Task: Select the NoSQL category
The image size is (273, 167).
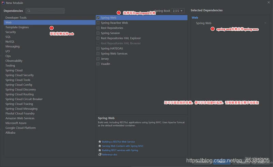Action: click(x=49, y=41)
